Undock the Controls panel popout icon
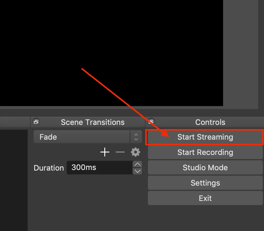The width and height of the screenshot is (264, 231). [151, 121]
